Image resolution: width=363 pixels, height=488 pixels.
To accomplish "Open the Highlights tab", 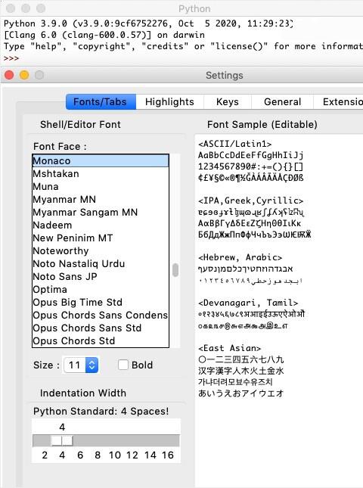I will click(169, 102).
